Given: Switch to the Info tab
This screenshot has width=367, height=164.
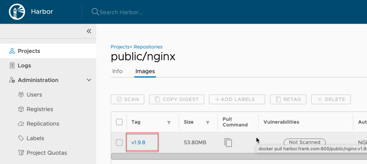Looking at the screenshot, I should (x=117, y=71).
